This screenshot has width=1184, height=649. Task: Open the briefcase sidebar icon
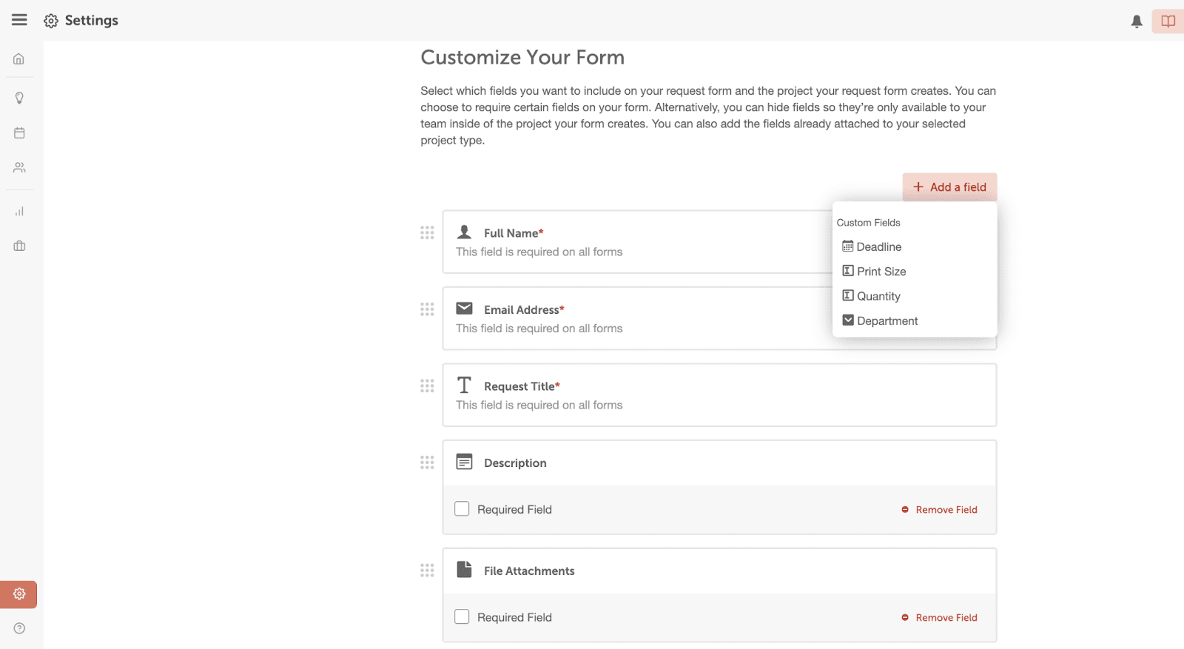click(x=19, y=246)
